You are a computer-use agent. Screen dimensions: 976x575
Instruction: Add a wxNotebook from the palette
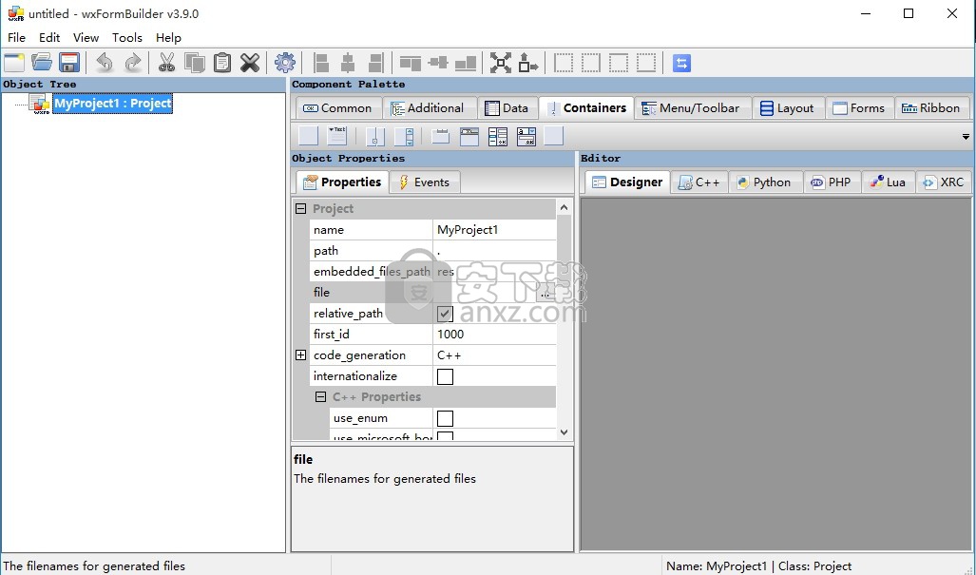pyautogui.click(x=441, y=136)
